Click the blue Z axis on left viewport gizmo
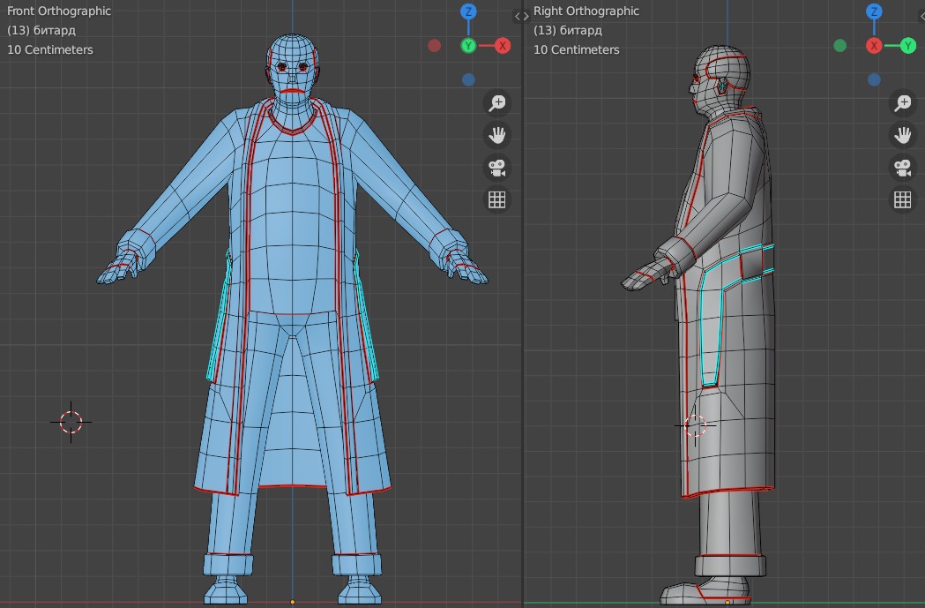This screenshot has height=608, width=925. click(x=468, y=11)
